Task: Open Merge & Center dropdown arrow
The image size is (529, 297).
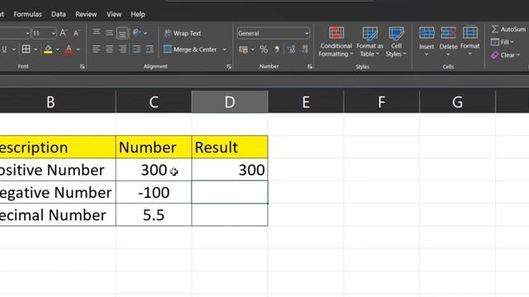Action: (224, 49)
